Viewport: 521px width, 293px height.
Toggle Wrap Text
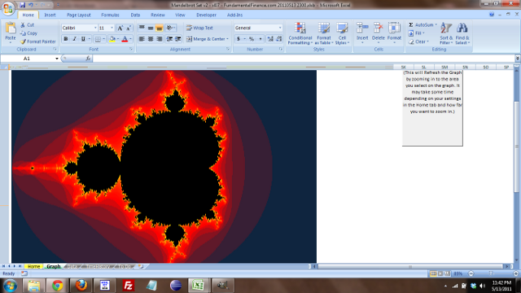click(199, 28)
